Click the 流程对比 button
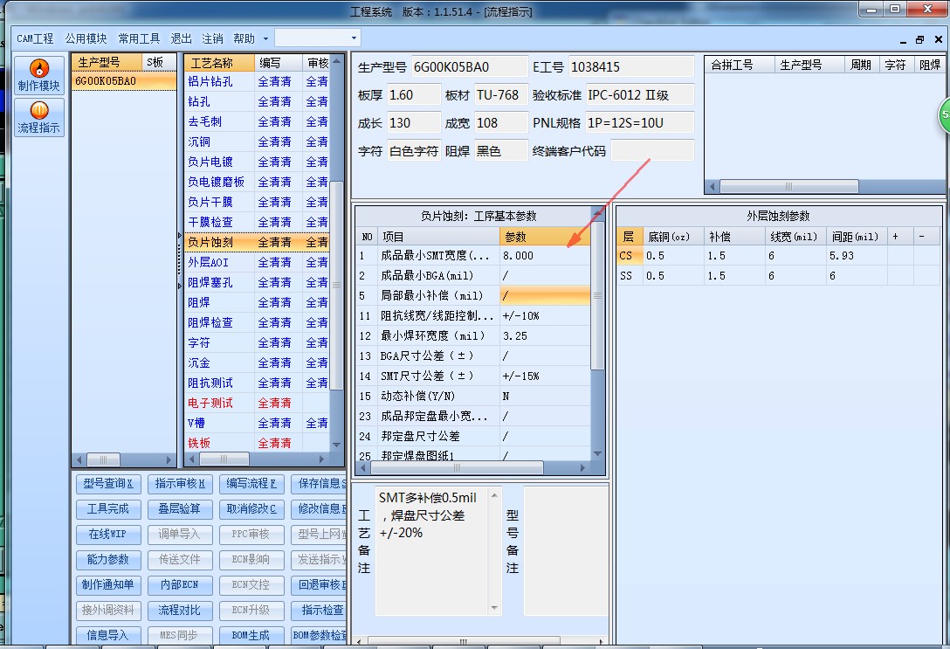This screenshot has width=950, height=649. 180,611
